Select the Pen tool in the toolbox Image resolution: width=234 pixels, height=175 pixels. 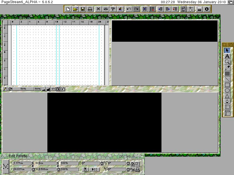coord(227,101)
